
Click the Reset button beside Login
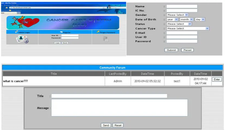(65, 43)
